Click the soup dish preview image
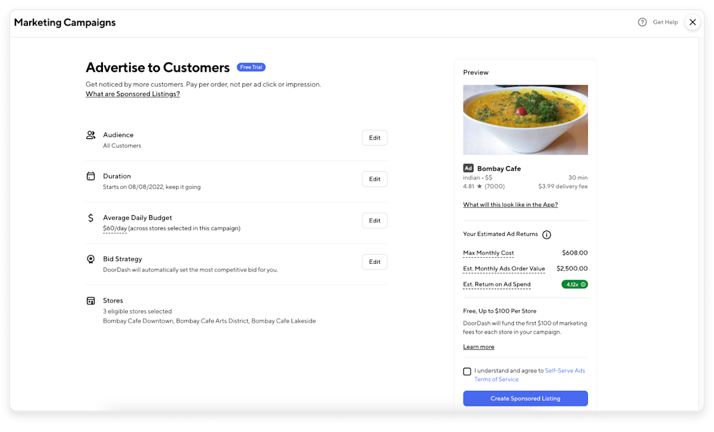 coord(525,119)
